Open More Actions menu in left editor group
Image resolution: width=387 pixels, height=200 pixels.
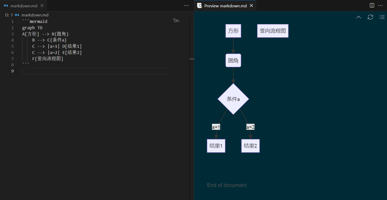[x=186, y=5]
